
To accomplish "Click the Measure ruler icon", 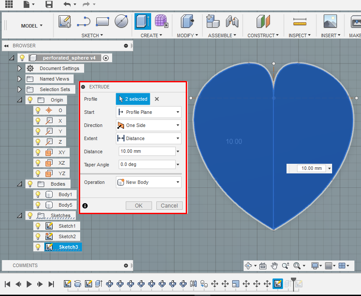I will coord(300,22).
